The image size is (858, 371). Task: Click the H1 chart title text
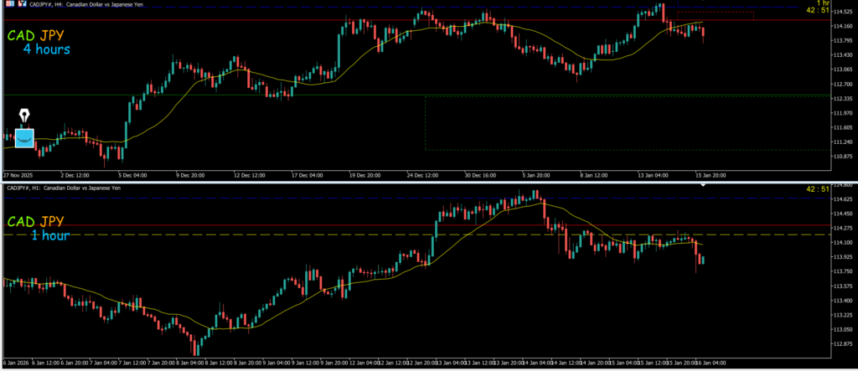click(x=64, y=188)
